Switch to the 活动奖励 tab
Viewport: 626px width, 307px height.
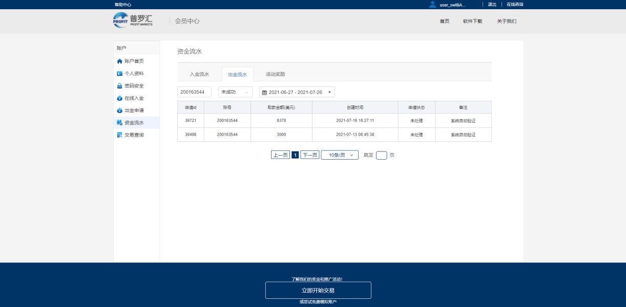tap(275, 74)
